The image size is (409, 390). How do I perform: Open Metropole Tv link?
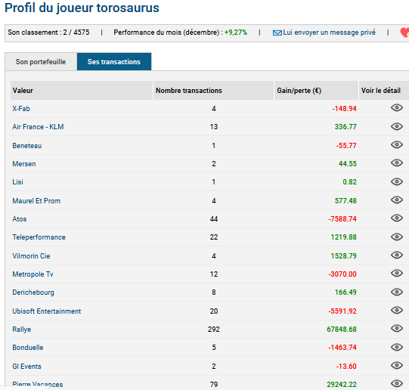click(x=33, y=274)
